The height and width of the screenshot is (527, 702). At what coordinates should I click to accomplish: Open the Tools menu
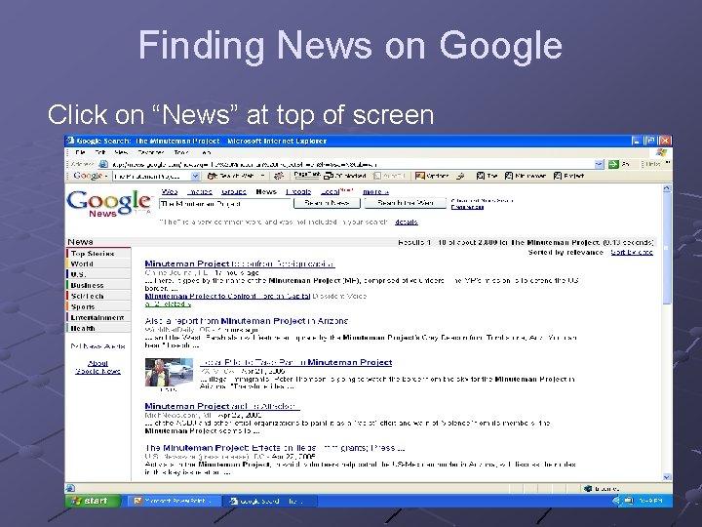[x=181, y=152]
